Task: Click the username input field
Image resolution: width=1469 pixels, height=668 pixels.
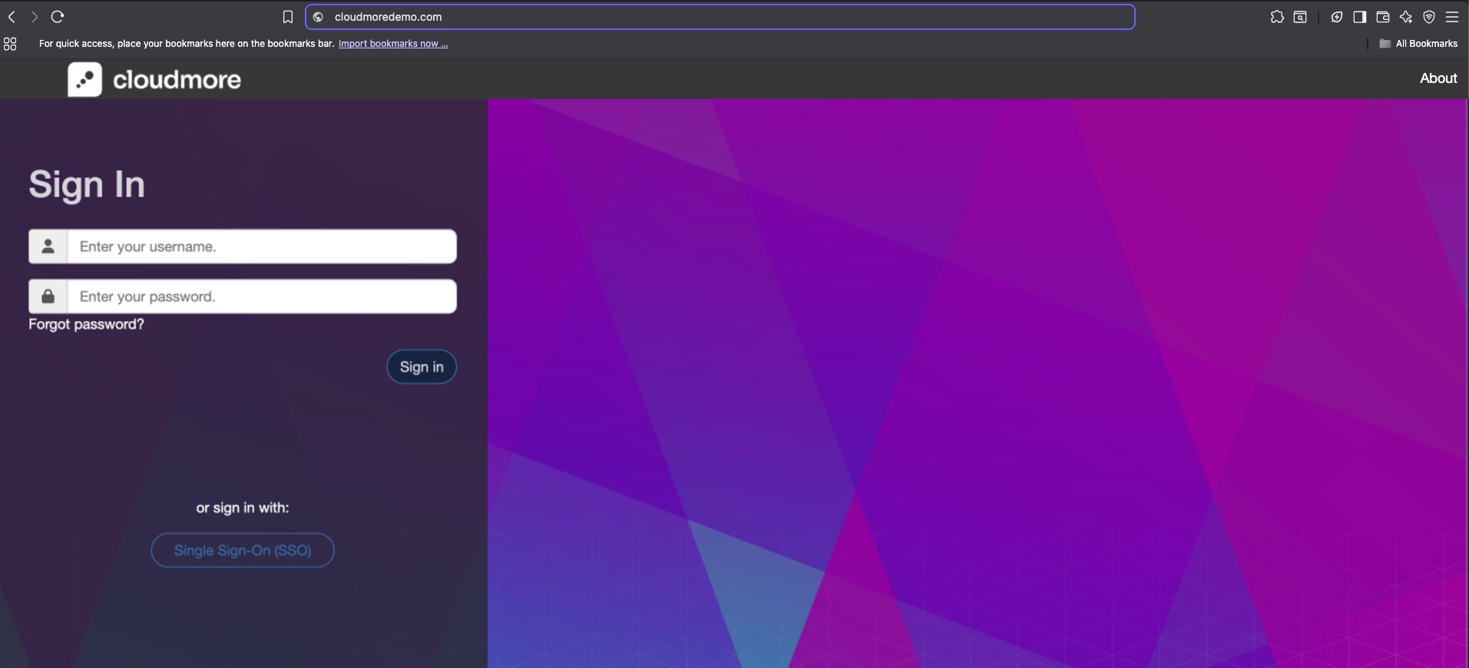Action: (261, 246)
